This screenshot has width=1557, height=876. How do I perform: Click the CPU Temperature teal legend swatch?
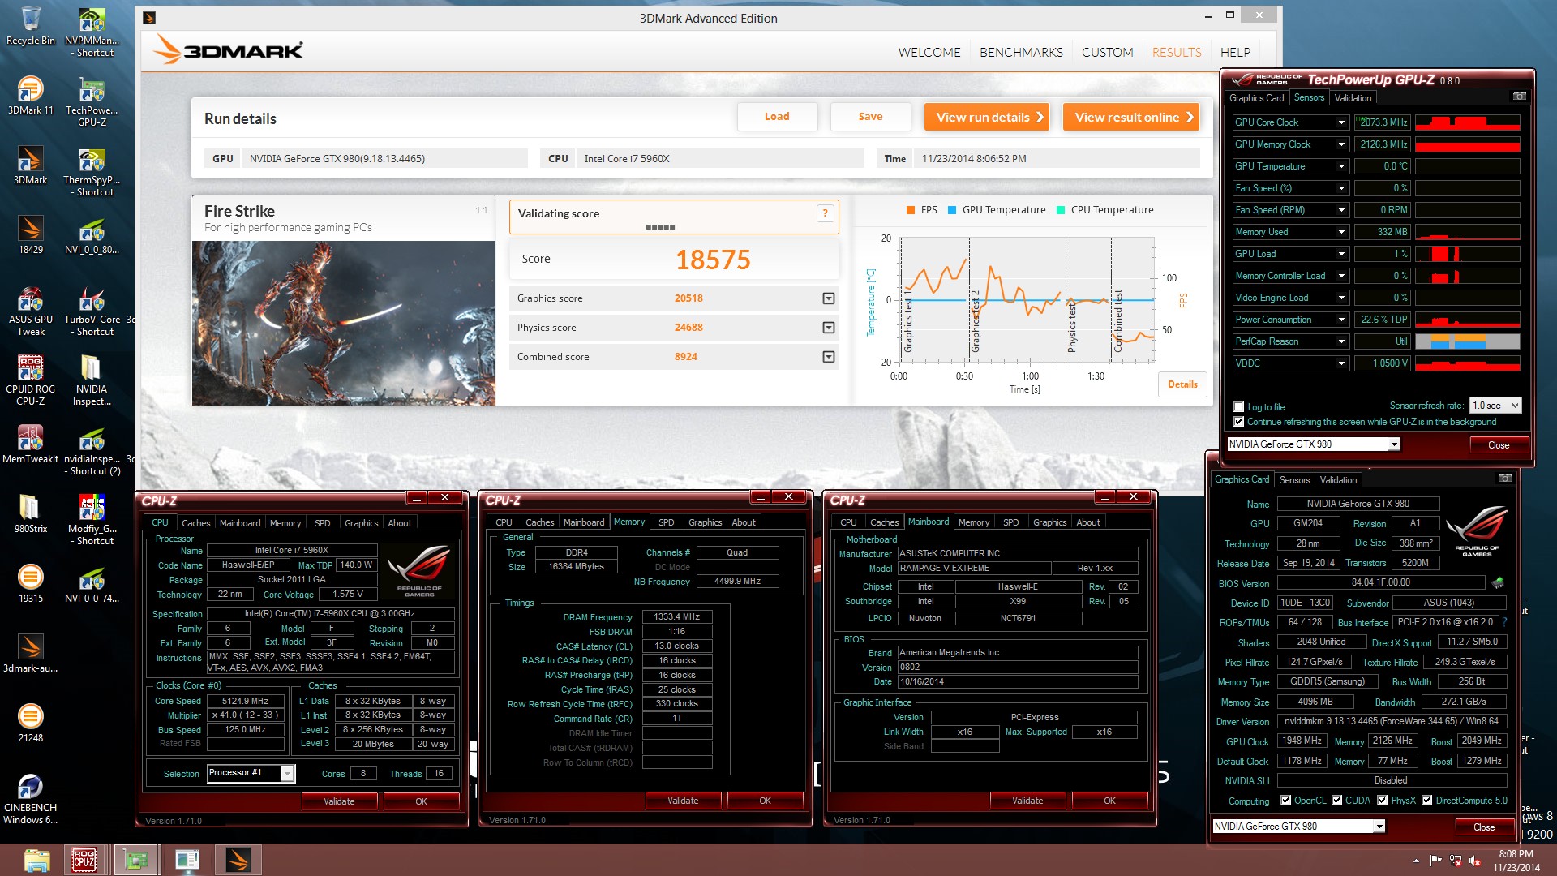click(x=1061, y=210)
